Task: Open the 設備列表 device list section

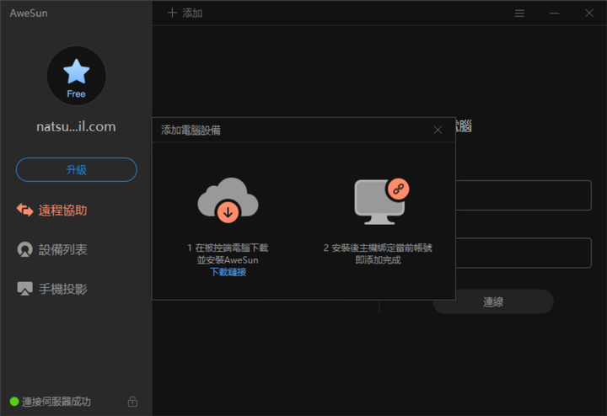Action: pos(52,250)
